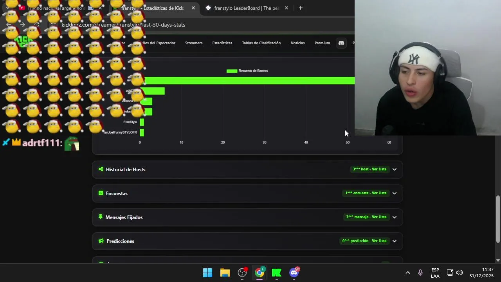The image size is (501, 282).
Task: Open the Windows Start menu
Action: (x=207, y=273)
